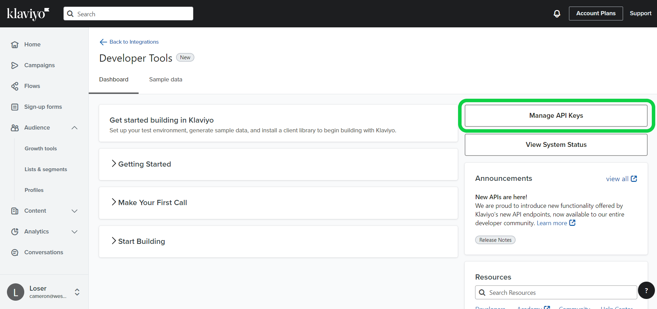Click into the top Search field
657x309 pixels.
tap(128, 14)
